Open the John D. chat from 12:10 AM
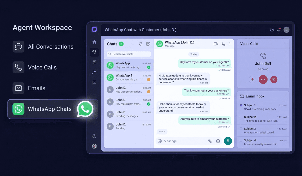Screen dimensions: 302x176 pyautogui.click(x=129, y=126)
